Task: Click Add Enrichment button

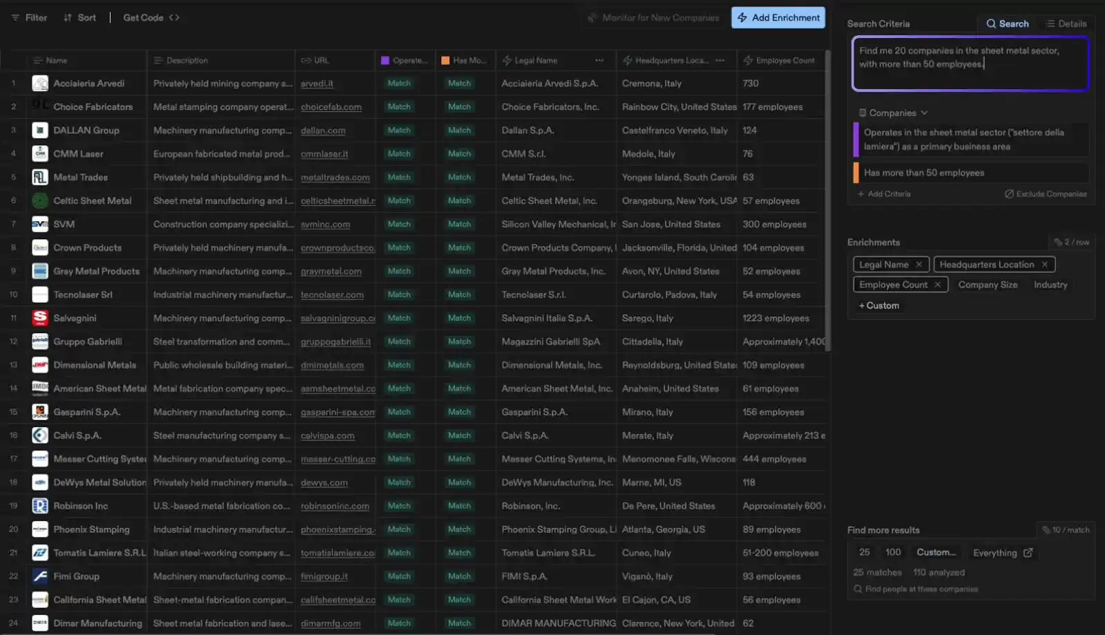Action: [778, 17]
